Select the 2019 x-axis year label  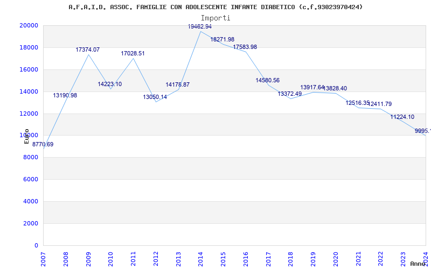[314, 256]
